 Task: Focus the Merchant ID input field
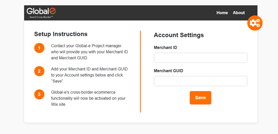[200, 58]
